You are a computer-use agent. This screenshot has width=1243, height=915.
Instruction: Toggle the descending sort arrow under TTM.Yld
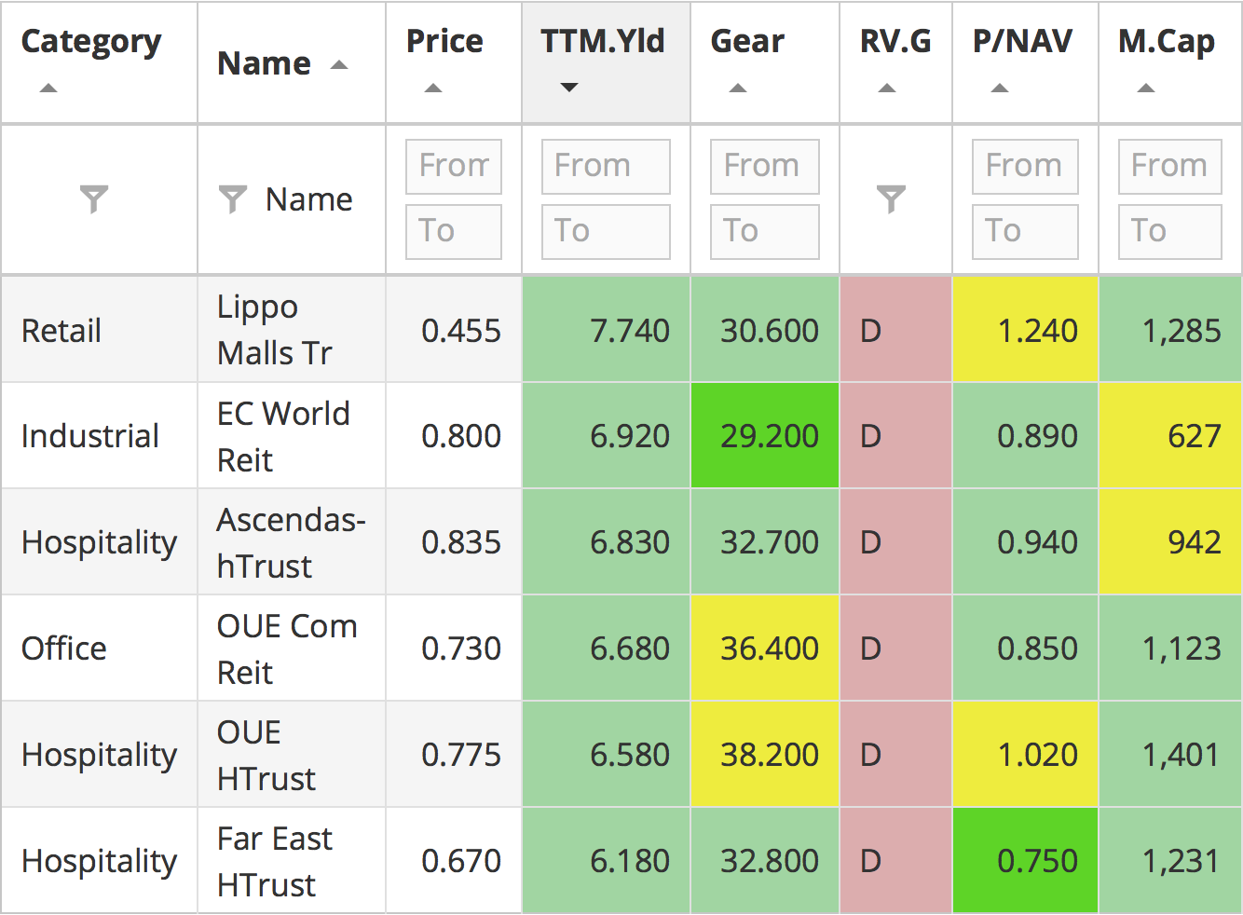[x=569, y=88]
